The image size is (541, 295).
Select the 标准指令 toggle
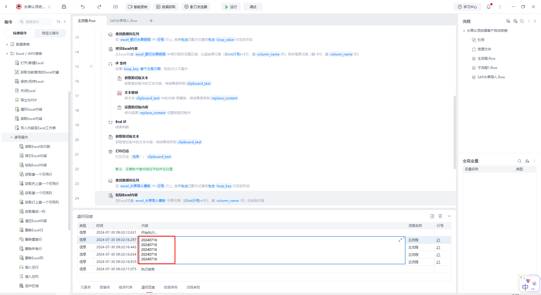[x=20, y=33]
